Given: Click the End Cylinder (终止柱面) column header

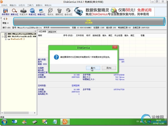Looking at the screenshot, I should [118, 36].
